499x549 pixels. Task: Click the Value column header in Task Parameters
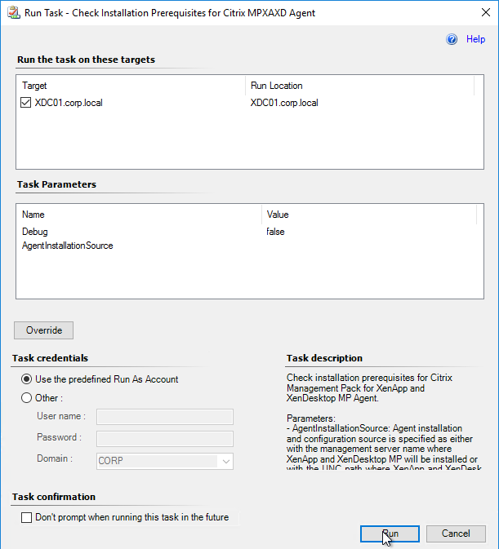pyautogui.click(x=369, y=215)
